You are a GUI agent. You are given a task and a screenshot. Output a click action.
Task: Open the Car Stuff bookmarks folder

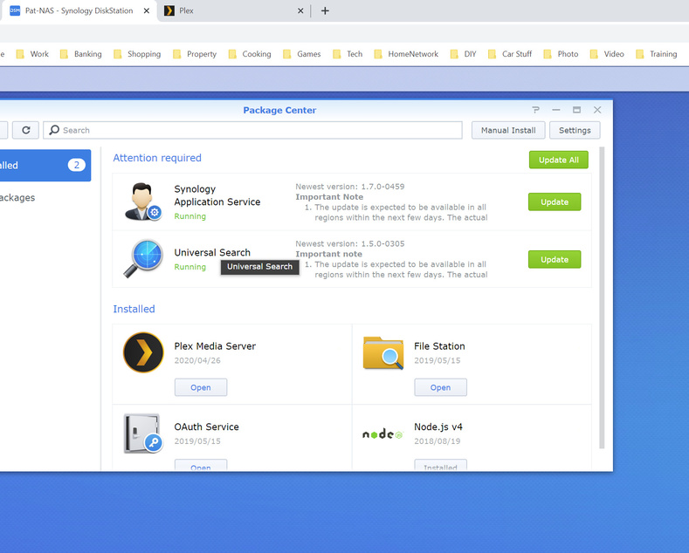[x=510, y=54]
